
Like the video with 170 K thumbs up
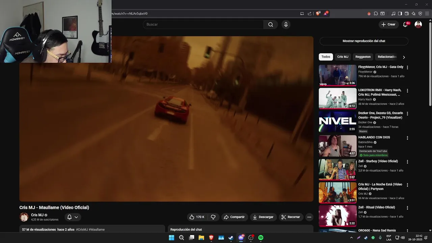(x=197, y=217)
